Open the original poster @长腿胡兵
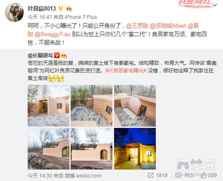The image size is (223, 181). click(41, 56)
